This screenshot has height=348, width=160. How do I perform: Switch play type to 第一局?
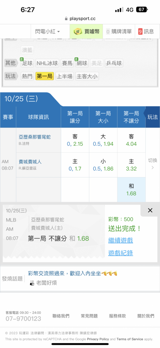click(45, 76)
